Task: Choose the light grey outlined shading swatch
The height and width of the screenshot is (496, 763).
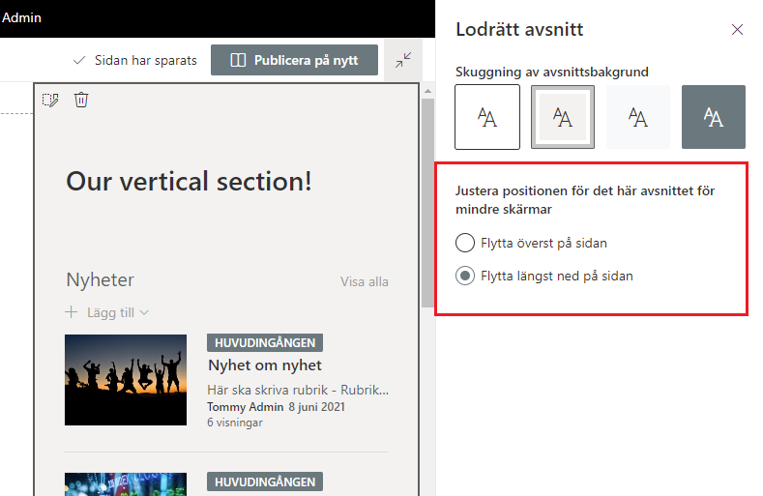Action: point(563,117)
